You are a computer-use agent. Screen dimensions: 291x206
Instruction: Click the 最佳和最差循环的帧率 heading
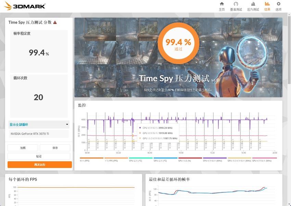tap(169, 179)
